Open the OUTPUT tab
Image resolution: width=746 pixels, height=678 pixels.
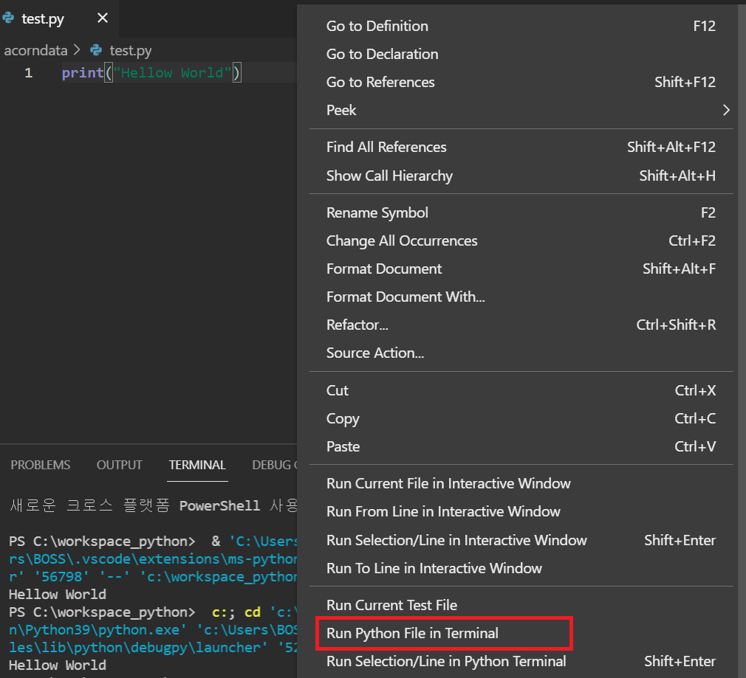pos(119,465)
